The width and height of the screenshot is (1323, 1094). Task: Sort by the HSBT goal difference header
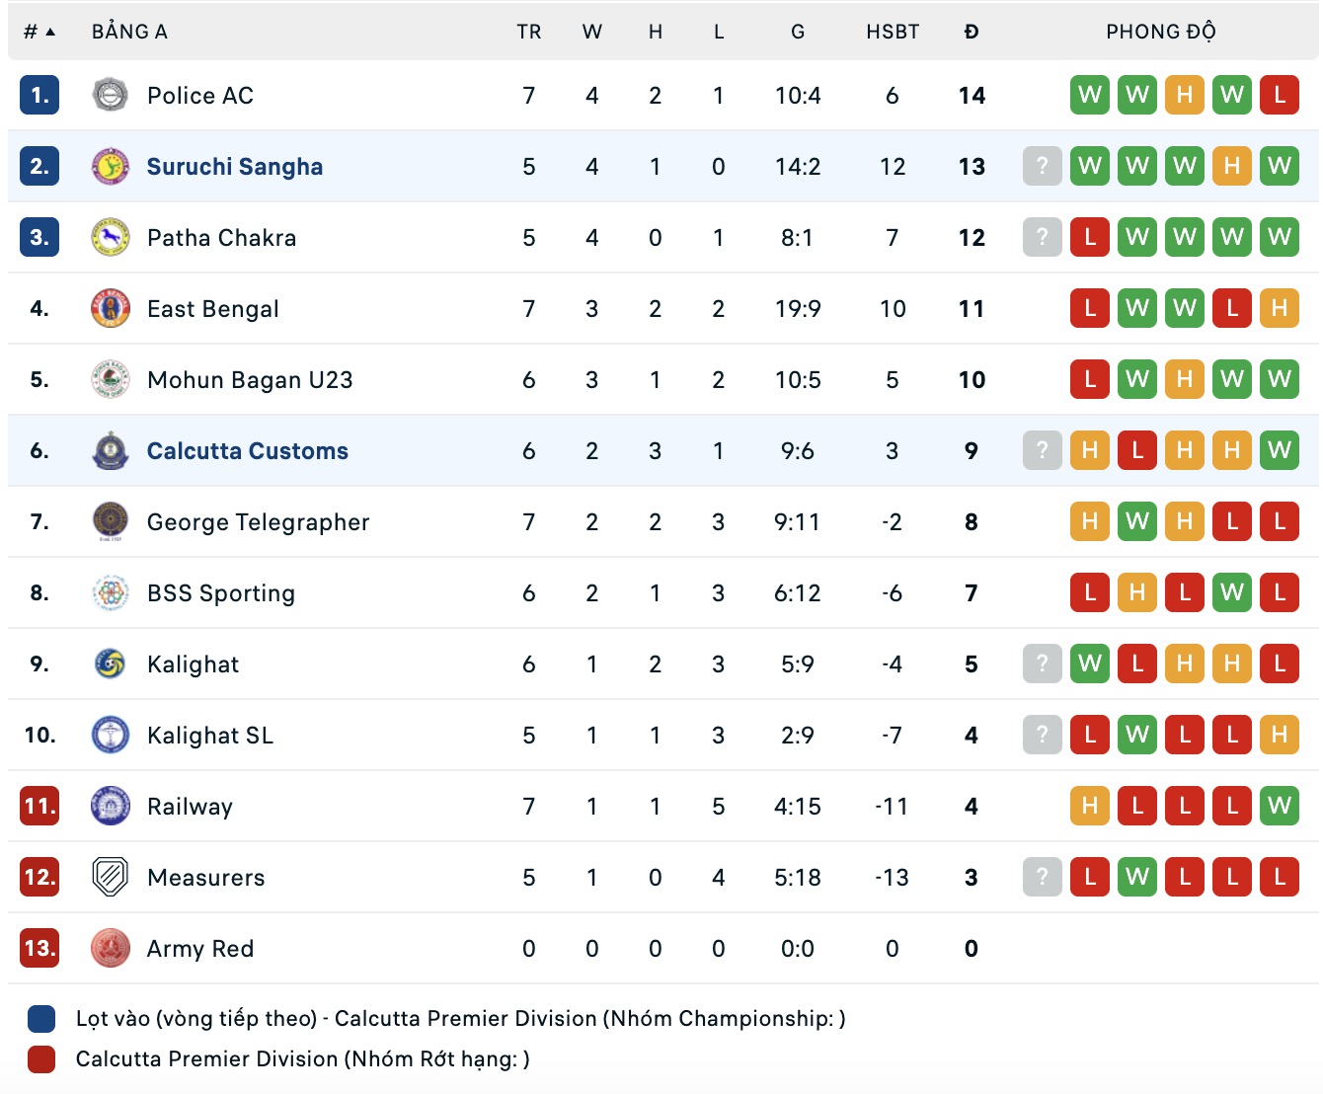893,32
